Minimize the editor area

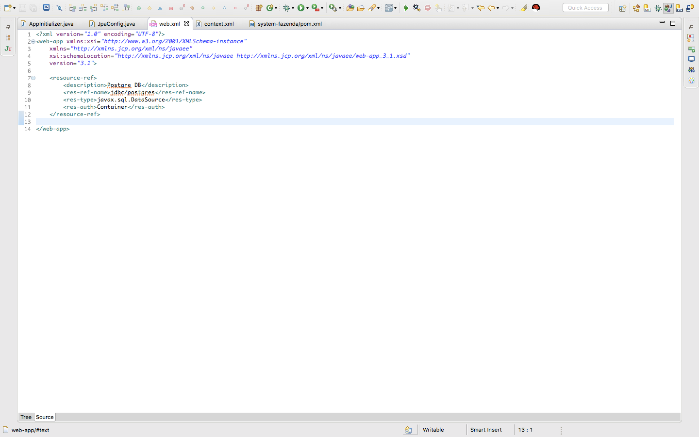click(x=662, y=23)
